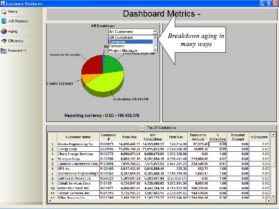Open the Home section icon
279x209 pixels.
[4, 12]
